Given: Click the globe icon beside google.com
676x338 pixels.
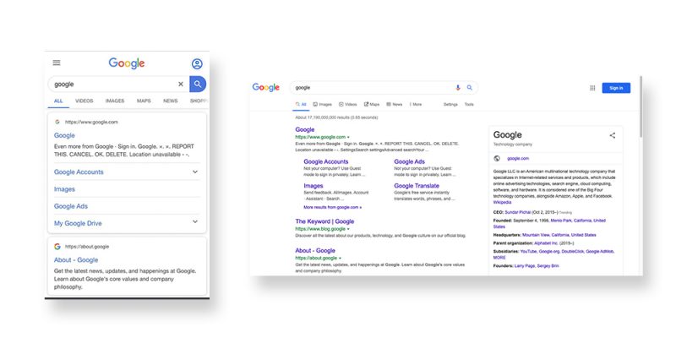Looking at the screenshot, I should [x=497, y=158].
